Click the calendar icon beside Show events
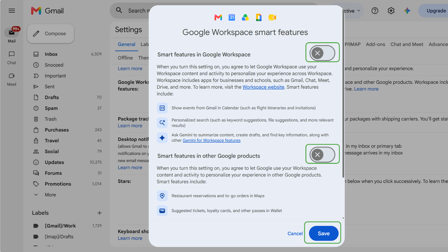448x252 pixels. [162, 108]
